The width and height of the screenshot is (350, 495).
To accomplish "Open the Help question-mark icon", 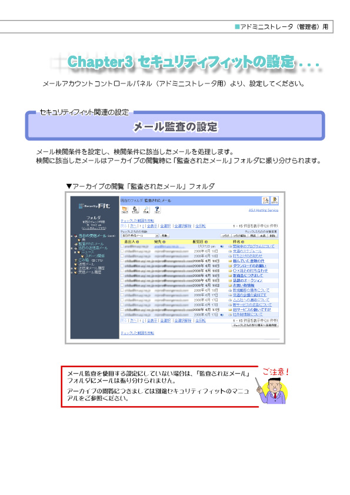I will (156, 210).
